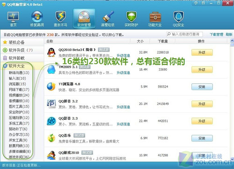
Task: Click the QQ影音 2.3 film reel icon
Action: coord(51,121)
